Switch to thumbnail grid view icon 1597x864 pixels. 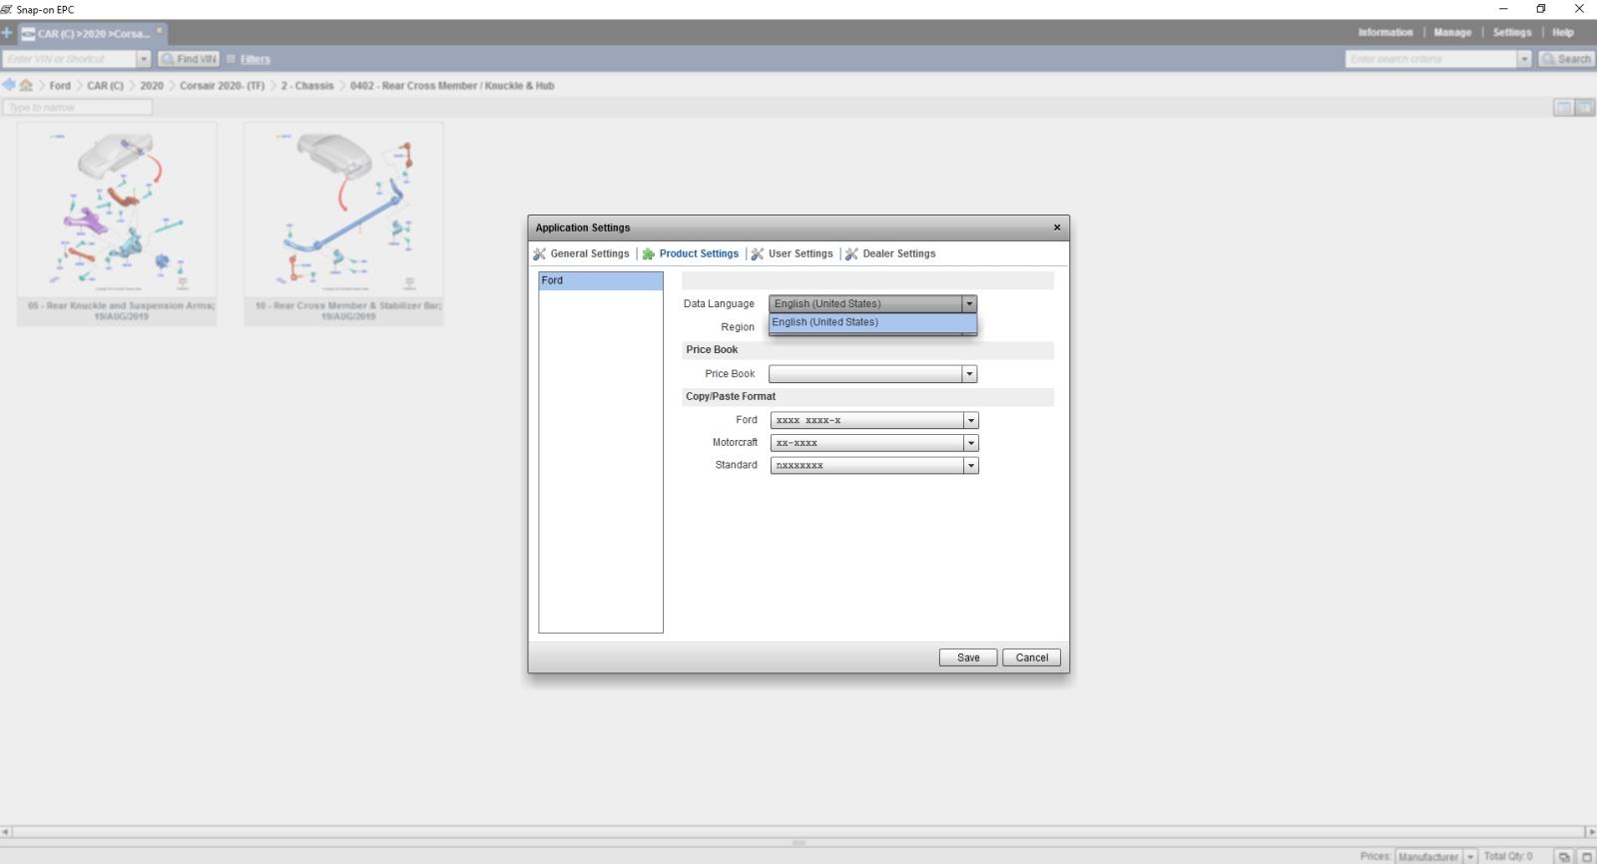(x=1584, y=107)
